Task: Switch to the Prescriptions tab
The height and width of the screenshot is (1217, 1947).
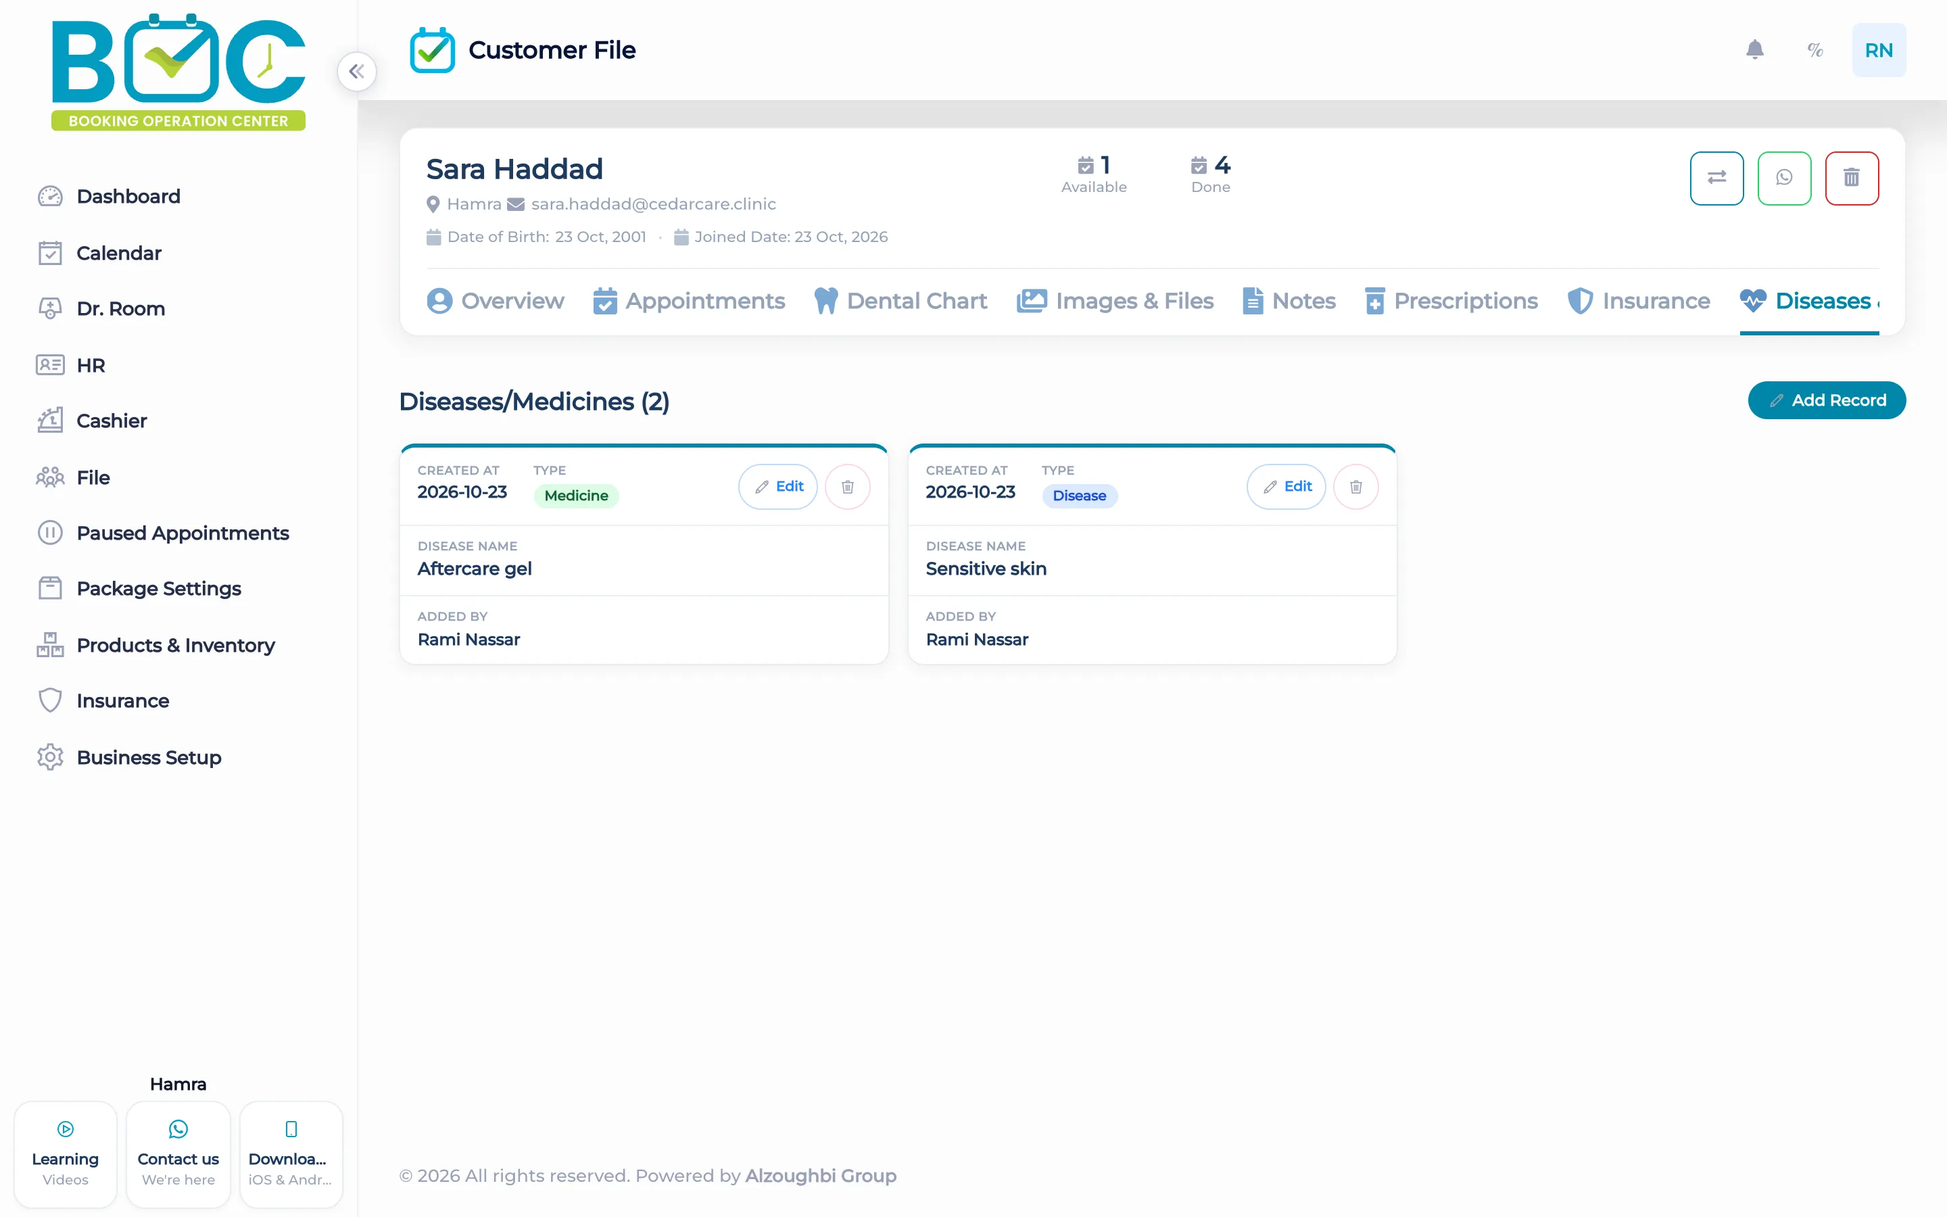Action: coord(1451,301)
